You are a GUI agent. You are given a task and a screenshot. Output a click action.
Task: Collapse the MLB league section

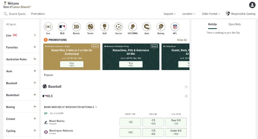(186, 96)
